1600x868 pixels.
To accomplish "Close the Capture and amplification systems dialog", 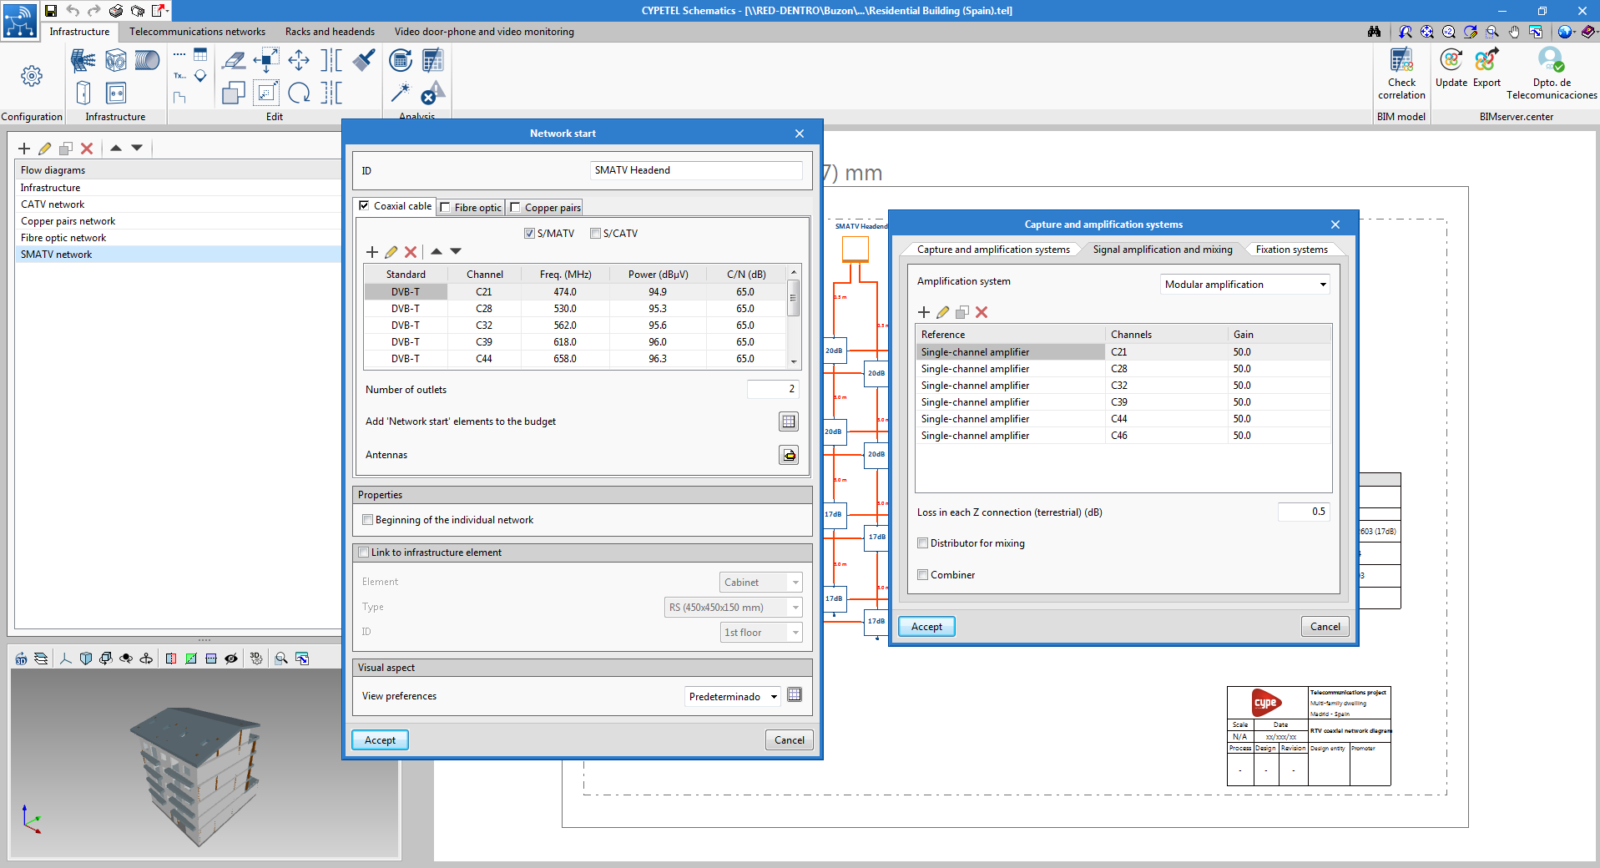I will (x=1335, y=225).
